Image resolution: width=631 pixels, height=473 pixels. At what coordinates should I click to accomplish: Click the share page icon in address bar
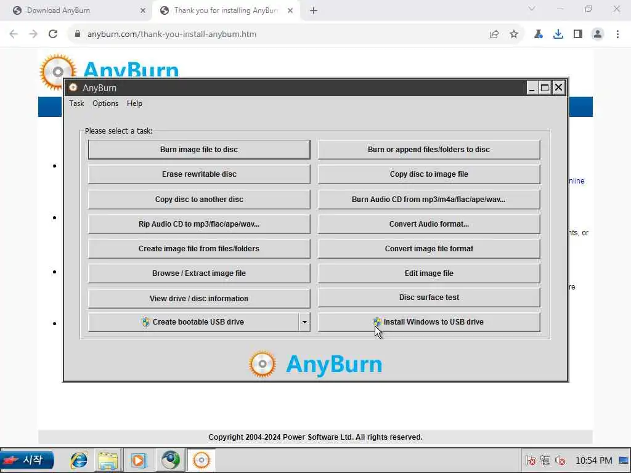tap(494, 34)
